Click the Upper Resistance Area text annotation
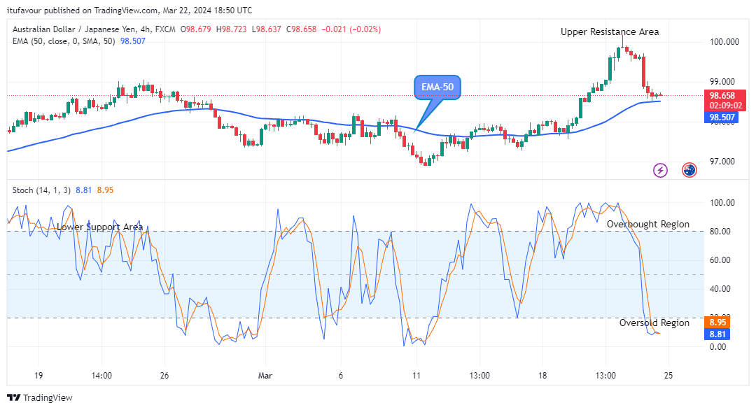 point(610,31)
